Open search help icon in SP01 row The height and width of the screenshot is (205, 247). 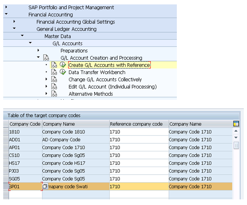[45, 187]
